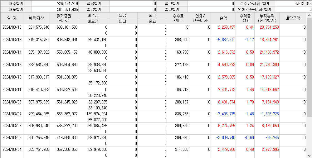This screenshot has width=312, height=158.
Task: Click buy amount 46,800,000
Action: 98,52
